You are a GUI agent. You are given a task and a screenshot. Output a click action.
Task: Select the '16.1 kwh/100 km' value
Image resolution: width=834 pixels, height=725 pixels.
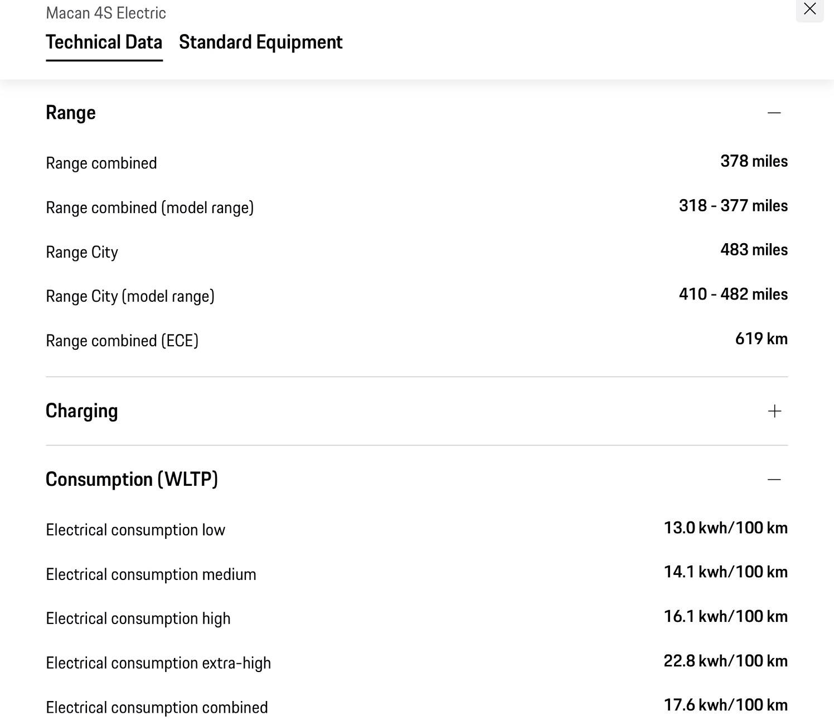pyautogui.click(x=726, y=617)
